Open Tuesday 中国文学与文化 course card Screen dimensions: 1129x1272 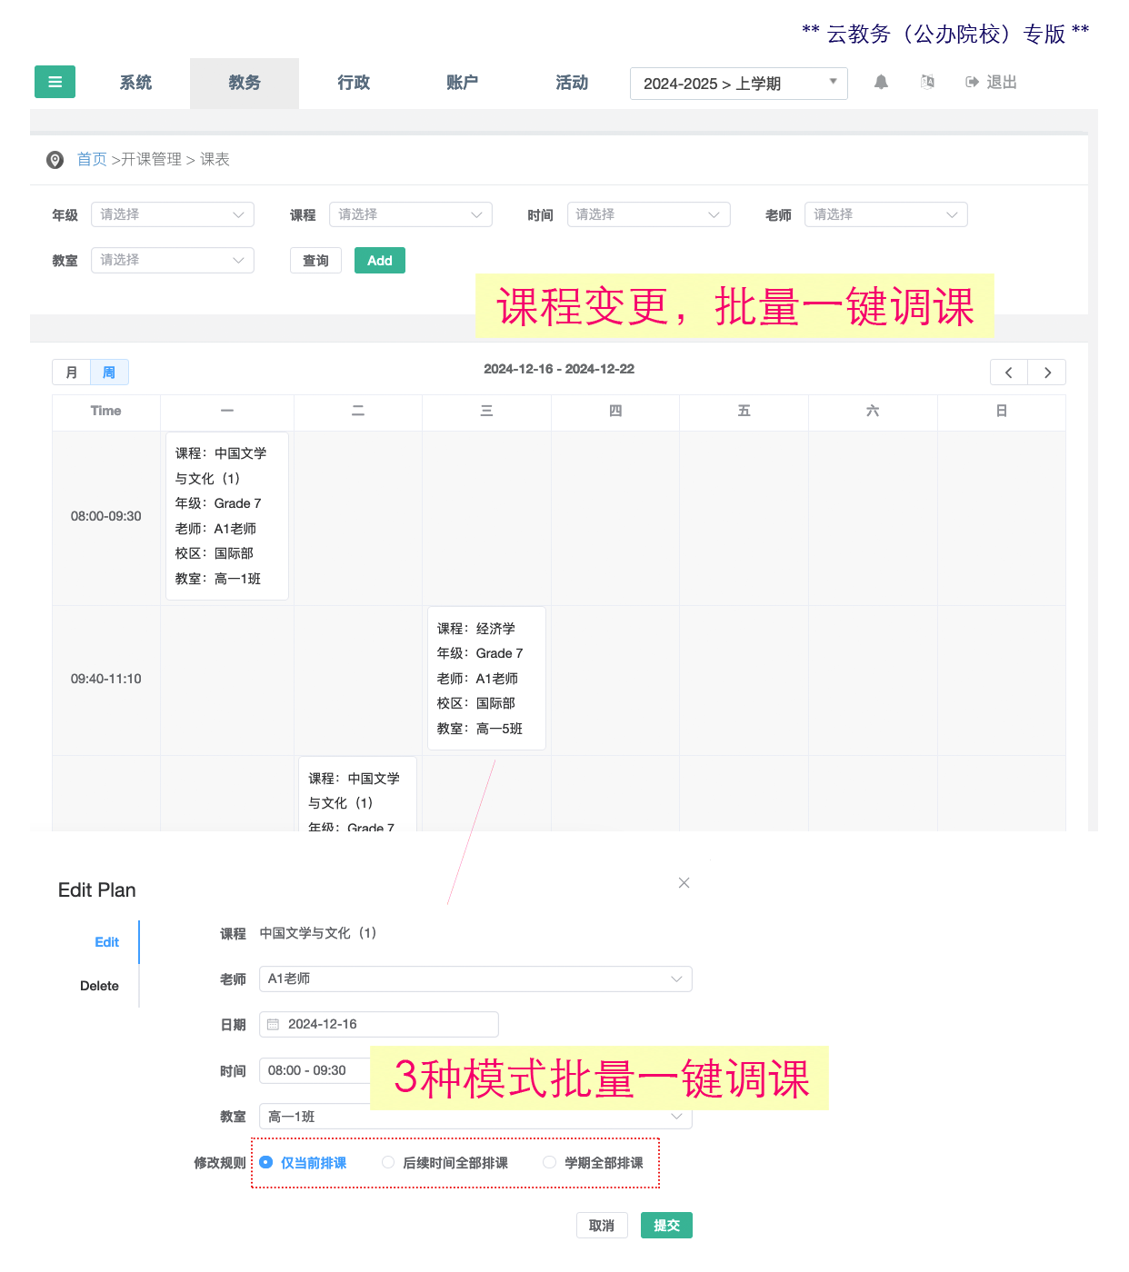coord(357,793)
